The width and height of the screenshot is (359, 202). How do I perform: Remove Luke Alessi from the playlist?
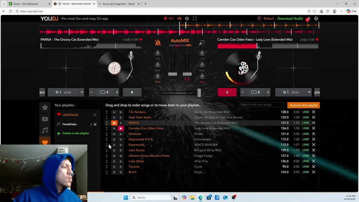pyautogui.click(x=314, y=161)
